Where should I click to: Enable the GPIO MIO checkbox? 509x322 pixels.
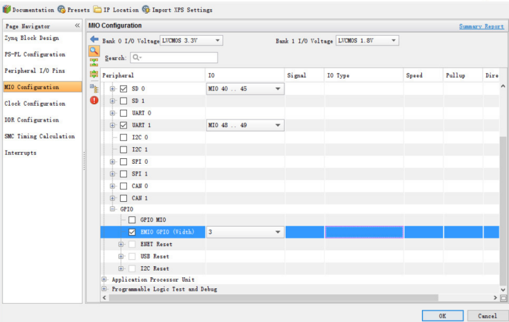point(132,220)
